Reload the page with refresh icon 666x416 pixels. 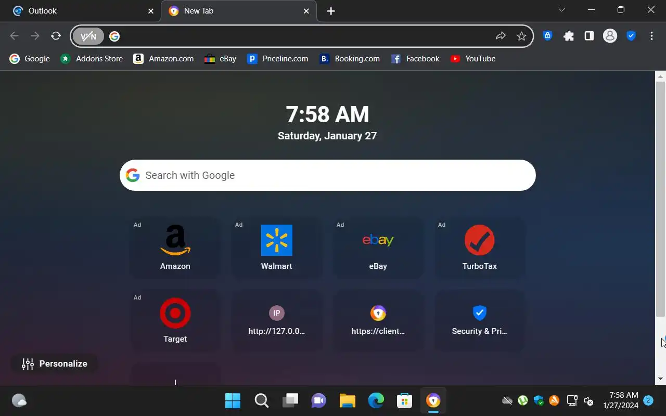coord(56,36)
